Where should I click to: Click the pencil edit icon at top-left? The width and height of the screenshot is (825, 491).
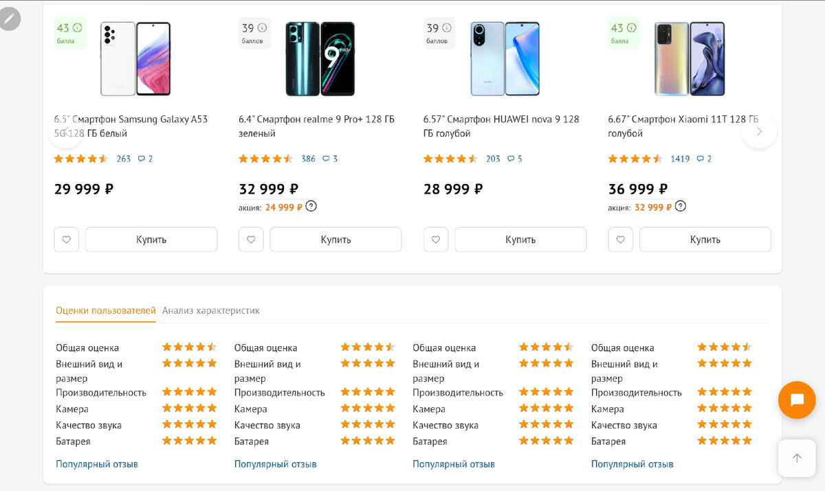9,19
